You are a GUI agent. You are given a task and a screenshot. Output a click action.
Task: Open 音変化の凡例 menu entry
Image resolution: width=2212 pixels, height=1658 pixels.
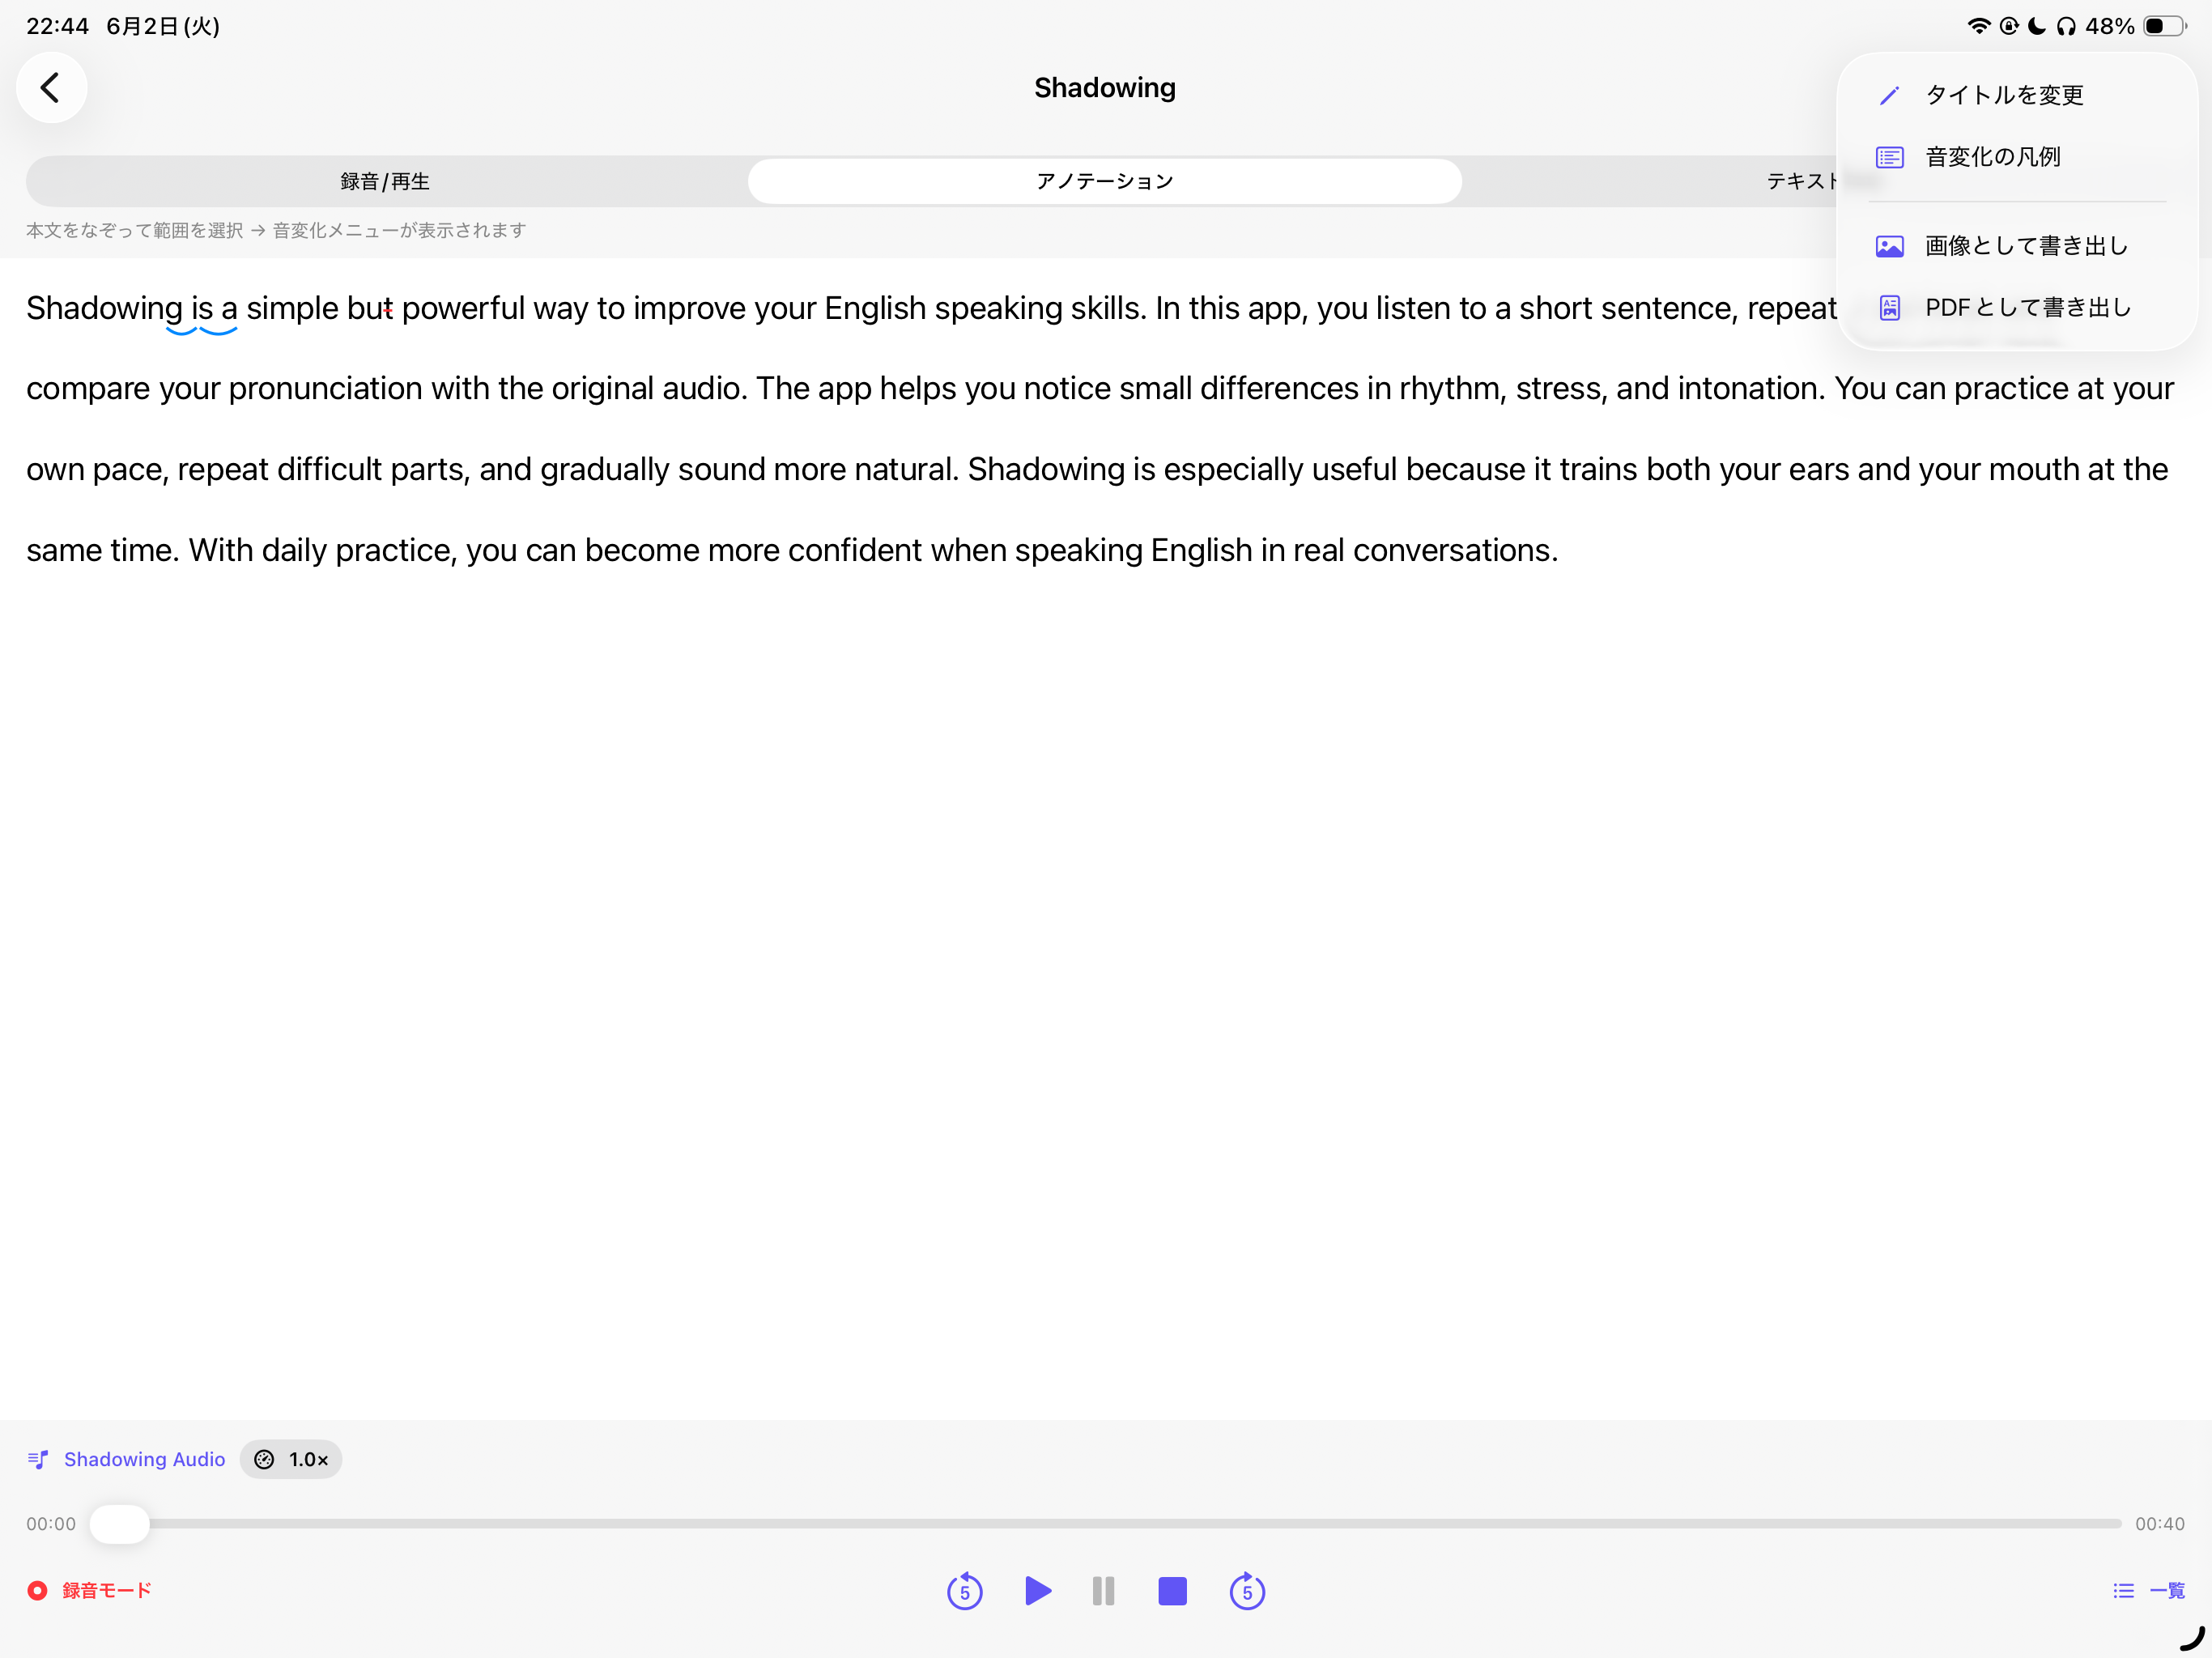[x=2017, y=157]
